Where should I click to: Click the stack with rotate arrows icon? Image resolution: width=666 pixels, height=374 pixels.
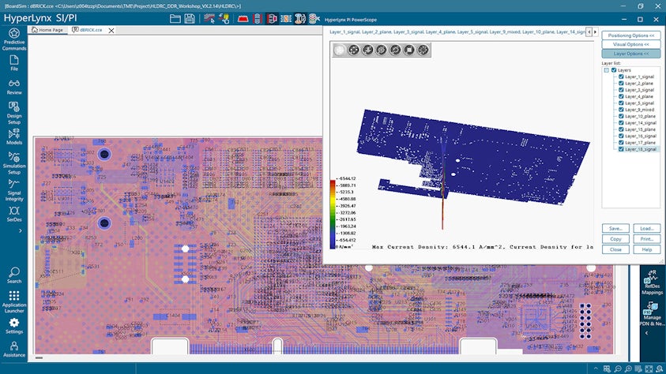(x=300, y=18)
